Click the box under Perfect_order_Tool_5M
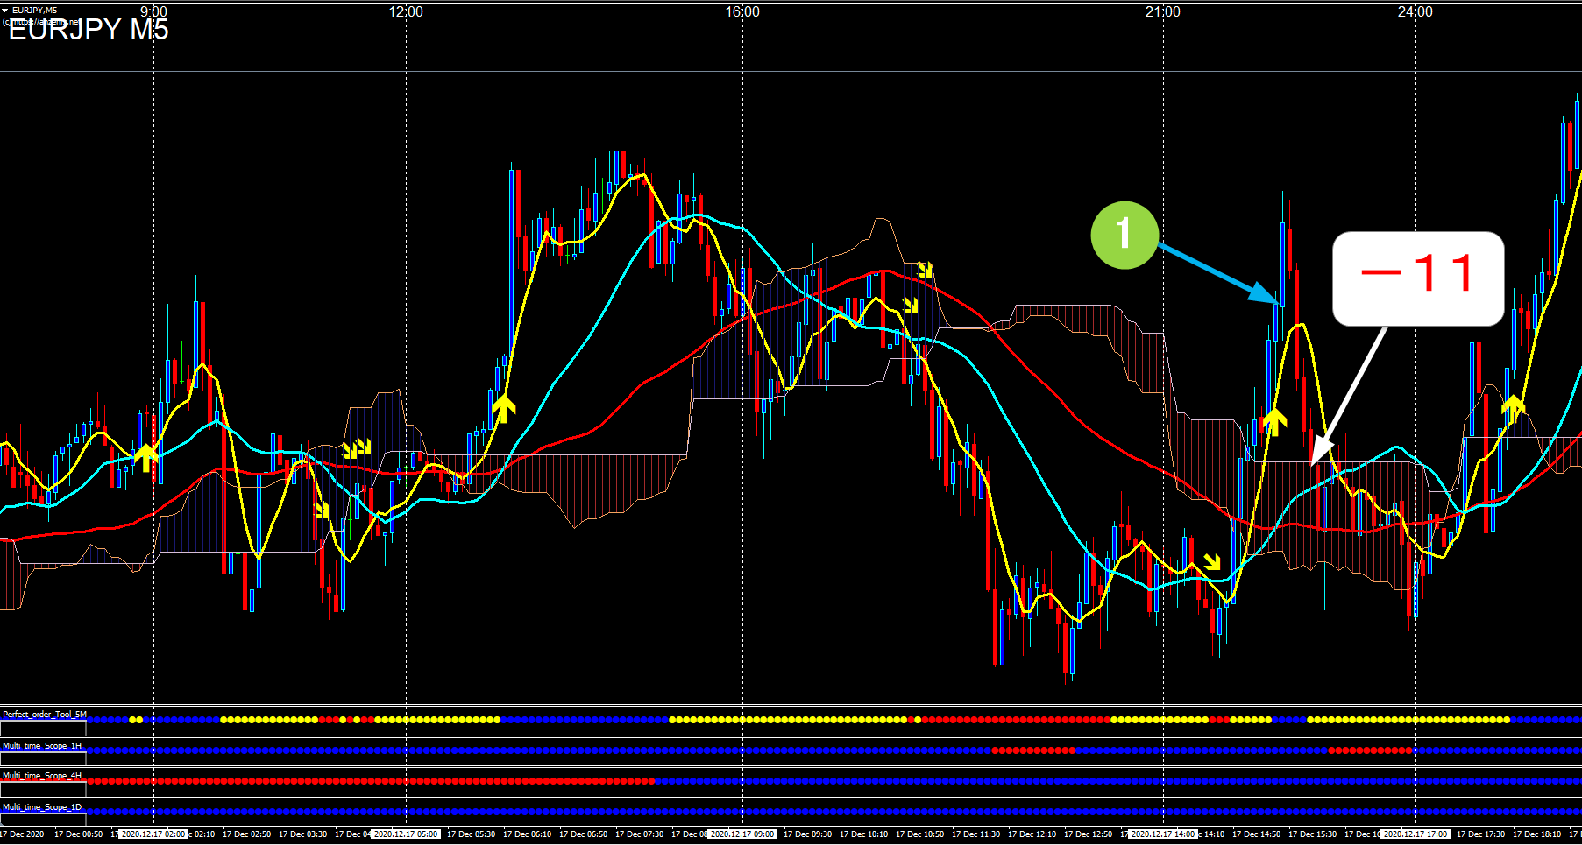This screenshot has width=1582, height=845. (43, 729)
